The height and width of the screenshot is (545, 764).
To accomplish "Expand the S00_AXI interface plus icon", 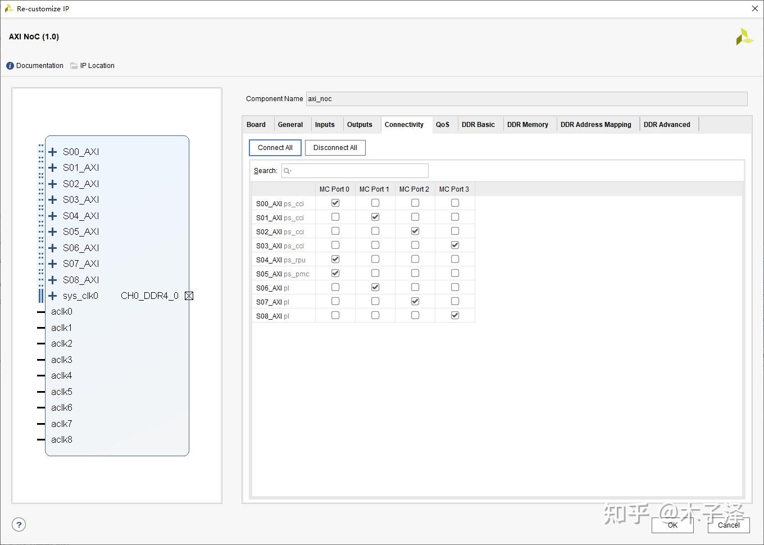I will pos(53,152).
